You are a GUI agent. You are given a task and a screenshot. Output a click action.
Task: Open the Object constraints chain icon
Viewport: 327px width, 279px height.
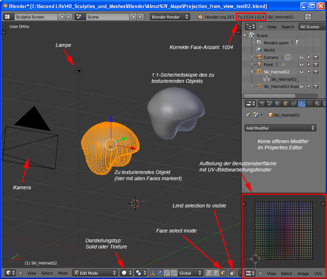pyautogui.click(x=294, y=104)
